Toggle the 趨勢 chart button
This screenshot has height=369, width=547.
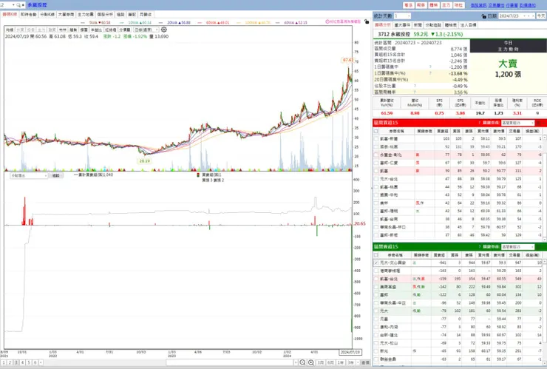coord(73,30)
